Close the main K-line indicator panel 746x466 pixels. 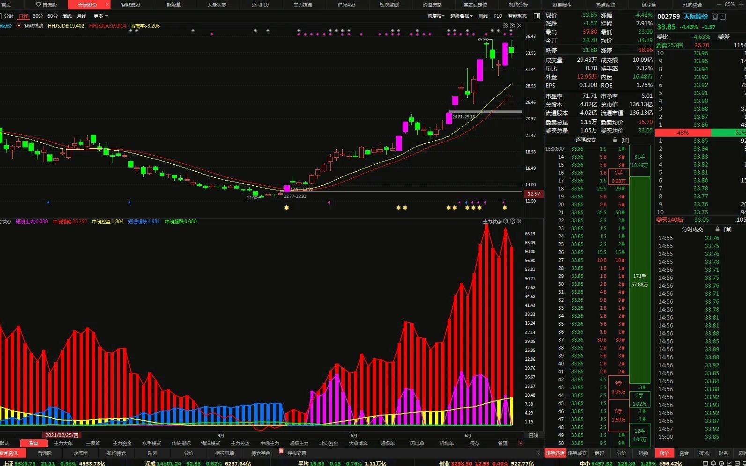(519, 25)
